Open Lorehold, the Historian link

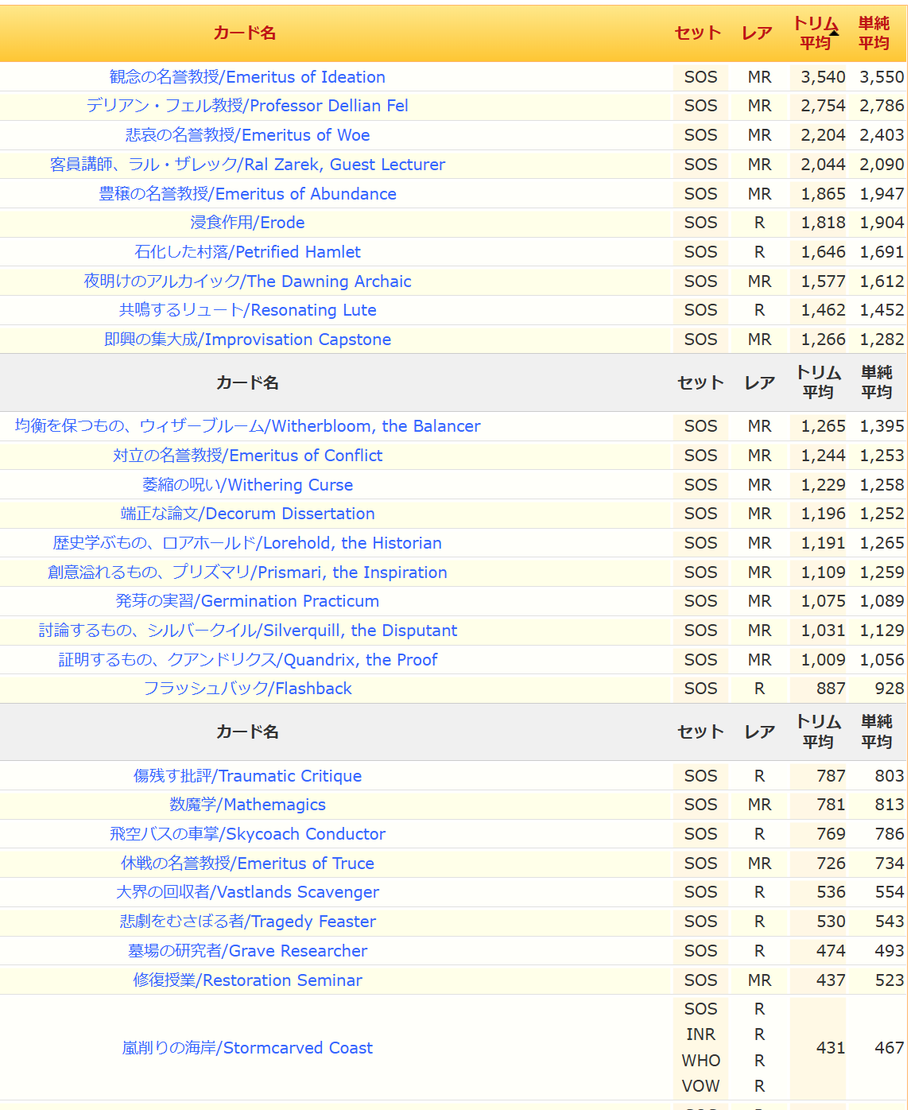tap(247, 543)
